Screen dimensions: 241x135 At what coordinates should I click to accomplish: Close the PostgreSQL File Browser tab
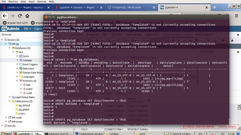pos(154,7)
